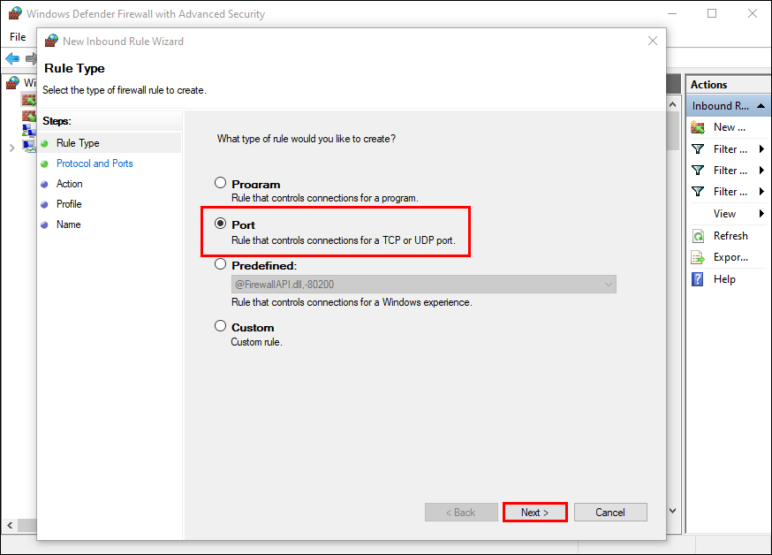Click the New Rule icon in Actions
The image size is (772, 555).
pyautogui.click(x=698, y=127)
